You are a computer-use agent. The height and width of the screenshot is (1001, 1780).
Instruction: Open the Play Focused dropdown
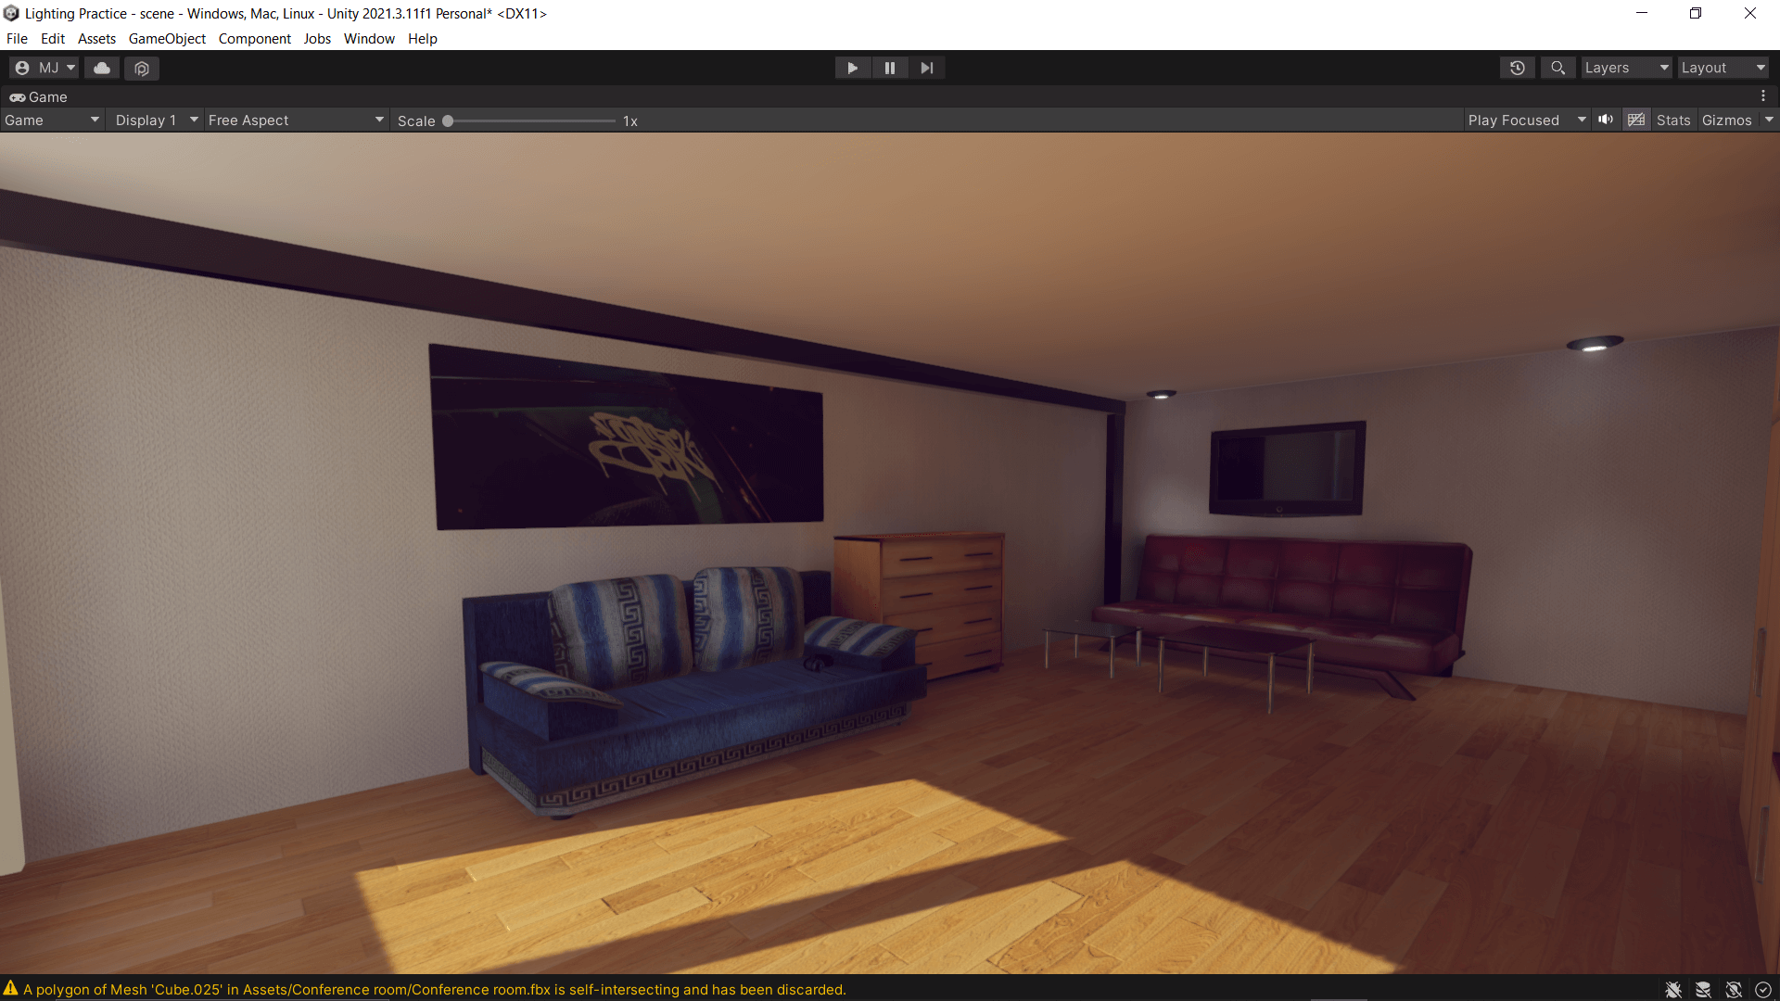point(1526,120)
